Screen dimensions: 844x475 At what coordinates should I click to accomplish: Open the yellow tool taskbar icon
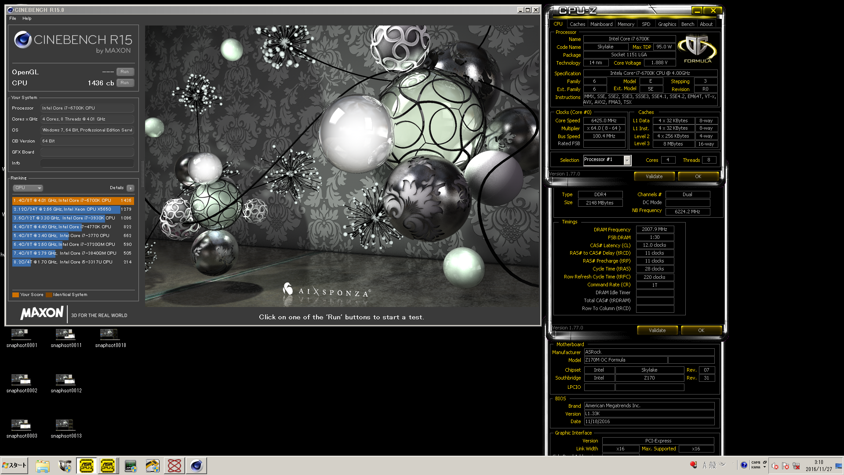[x=153, y=466]
